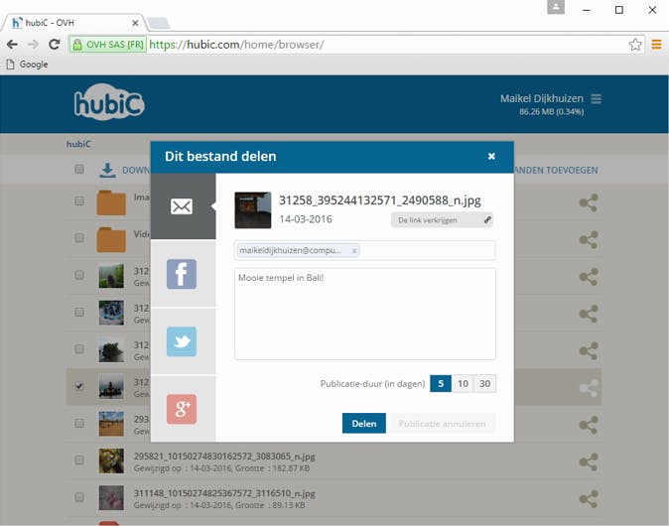Open the user menu hamburger icon

pos(597,98)
